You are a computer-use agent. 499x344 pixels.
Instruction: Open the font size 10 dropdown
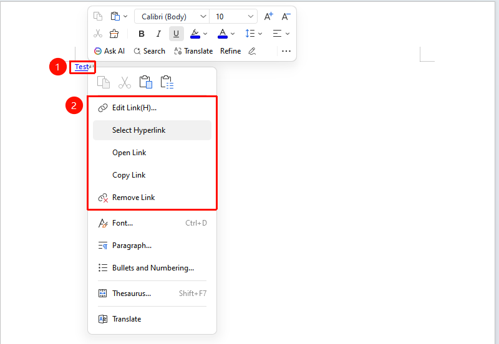tap(233, 17)
